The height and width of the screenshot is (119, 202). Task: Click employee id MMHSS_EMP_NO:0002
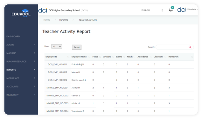click(x=57, y=95)
